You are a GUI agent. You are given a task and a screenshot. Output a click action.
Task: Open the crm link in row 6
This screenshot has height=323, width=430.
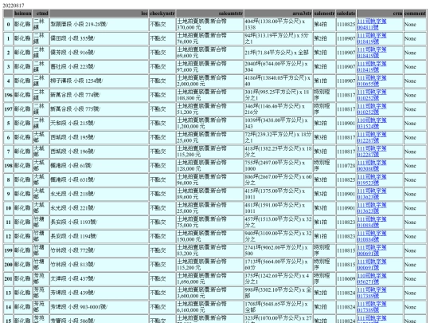pos(372,137)
